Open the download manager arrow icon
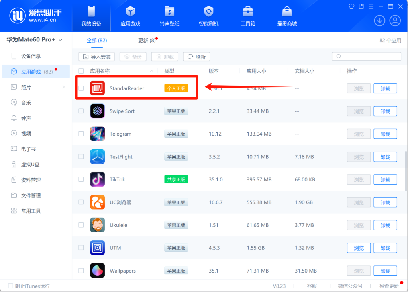 click(x=380, y=21)
